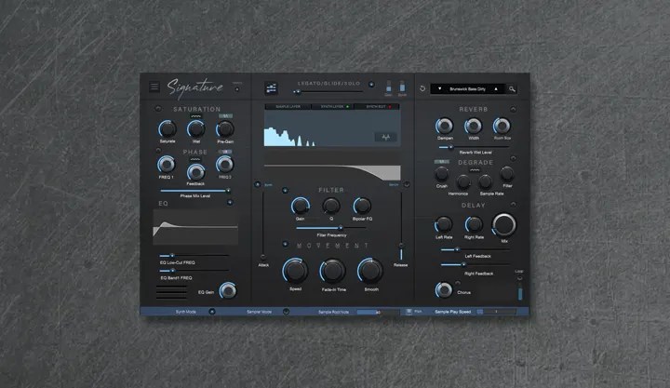
Task: Click the pause icon next to Pitch
Action: [x=409, y=312]
